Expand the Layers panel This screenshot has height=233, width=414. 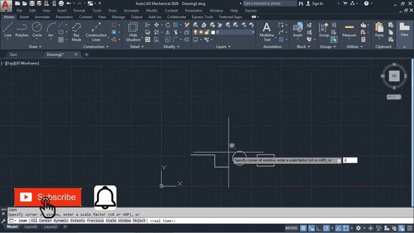[x=223, y=47]
